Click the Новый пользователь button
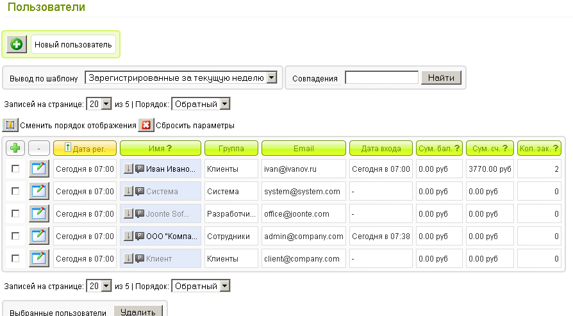Screen dimensions: 573x316 (73, 45)
